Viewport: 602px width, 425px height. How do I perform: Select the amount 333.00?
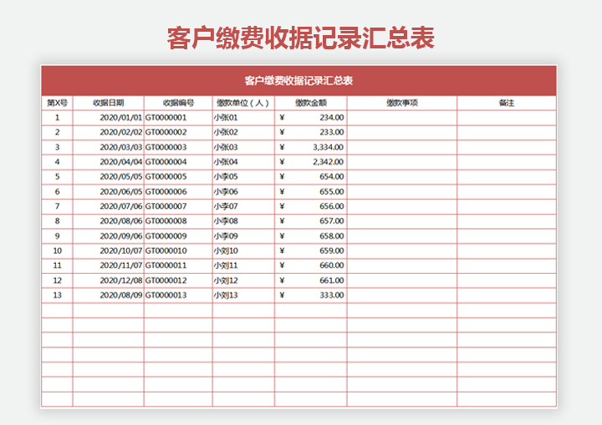332,296
